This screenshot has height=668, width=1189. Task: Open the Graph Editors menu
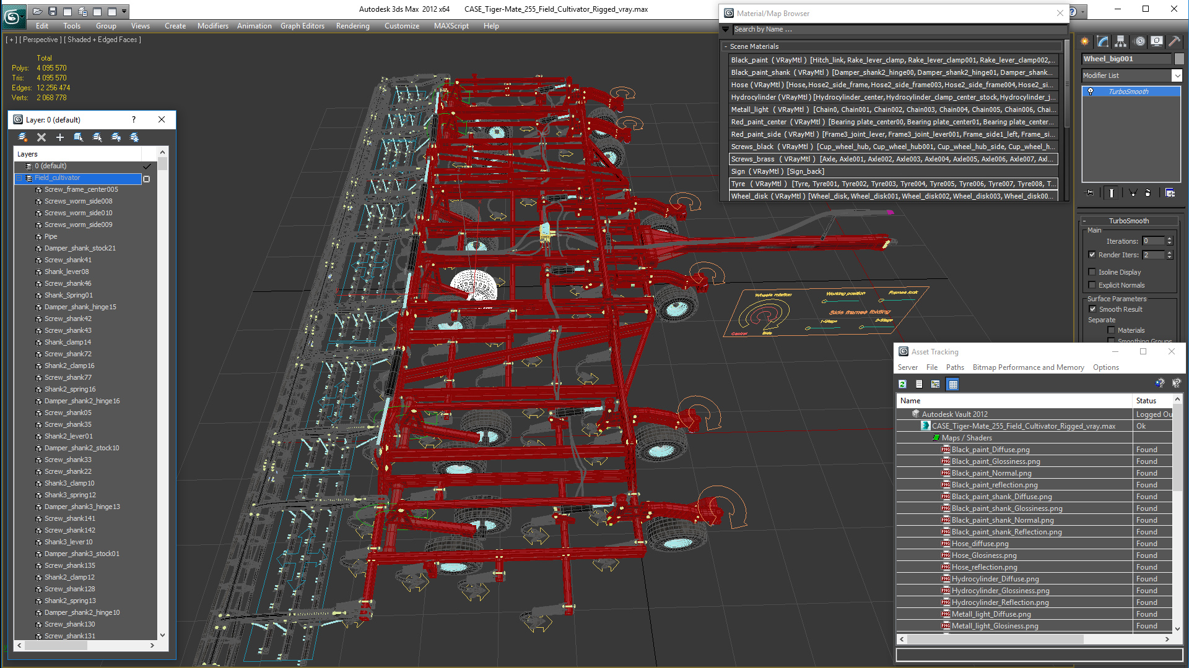302,26
